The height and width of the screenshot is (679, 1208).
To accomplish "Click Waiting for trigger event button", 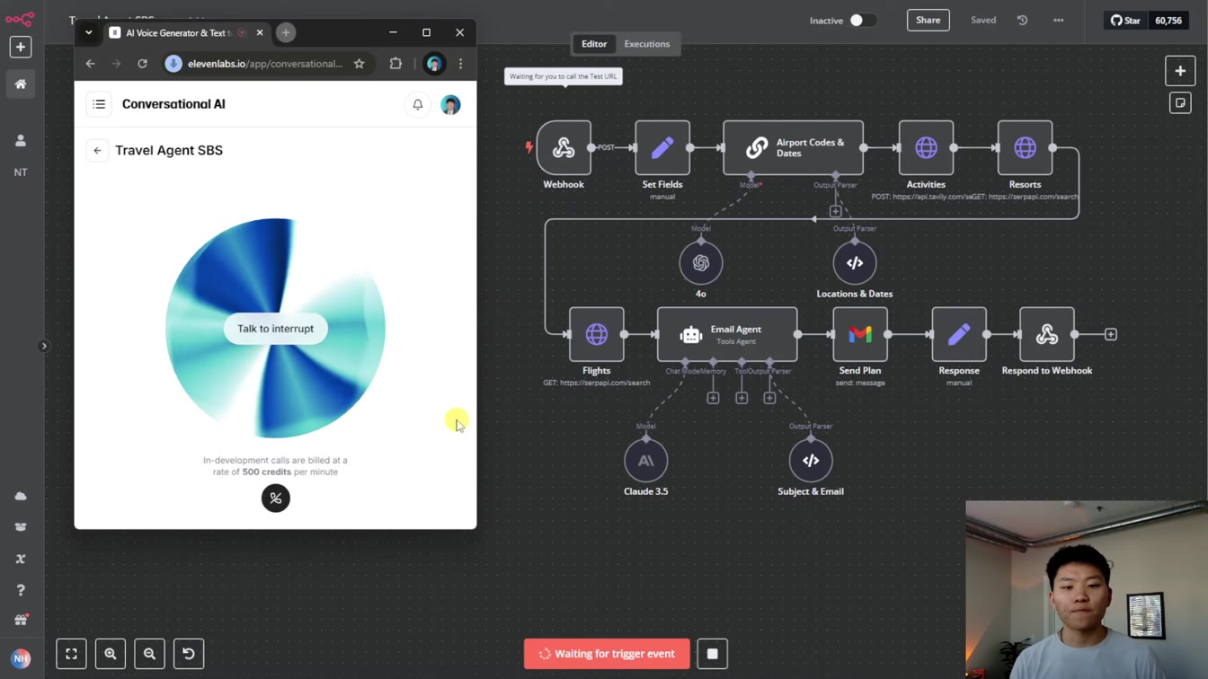I will point(607,654).
